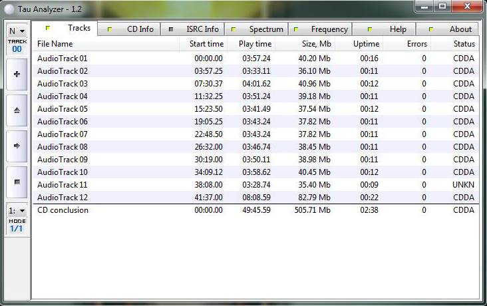The height and width of the screenshot is (306, 487).
Task: Open the N drive dropdown
Action: (17, 31)
